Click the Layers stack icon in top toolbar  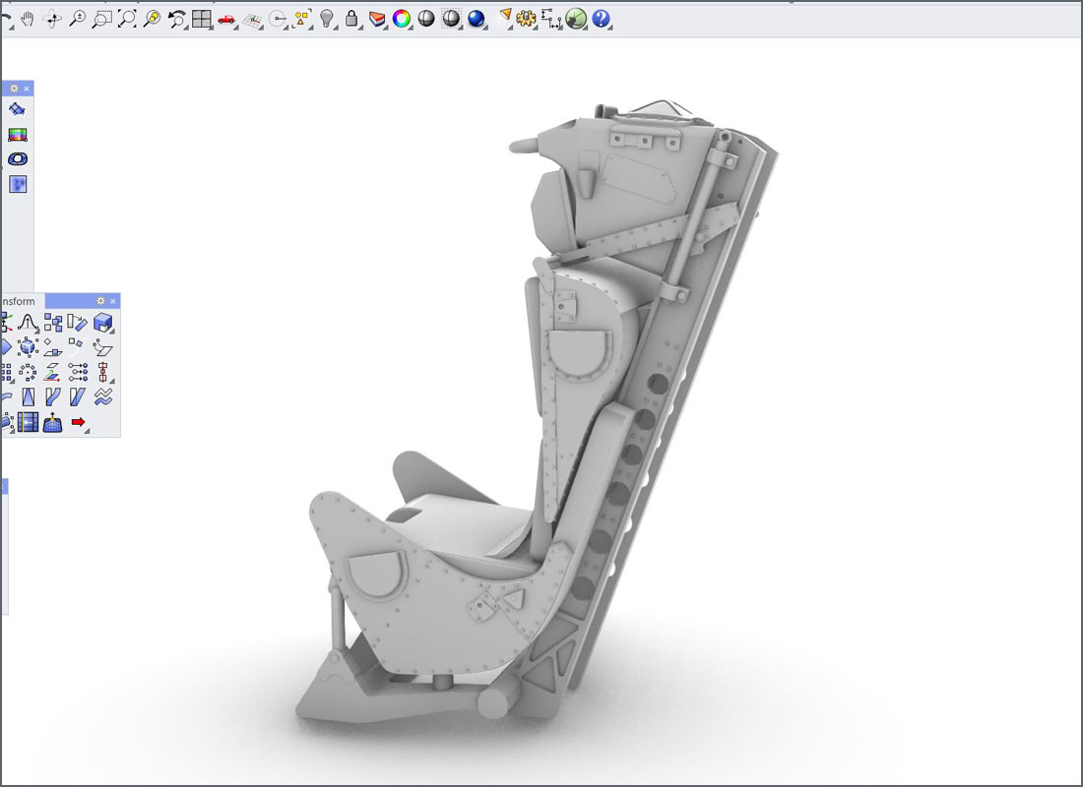(377, 18)
